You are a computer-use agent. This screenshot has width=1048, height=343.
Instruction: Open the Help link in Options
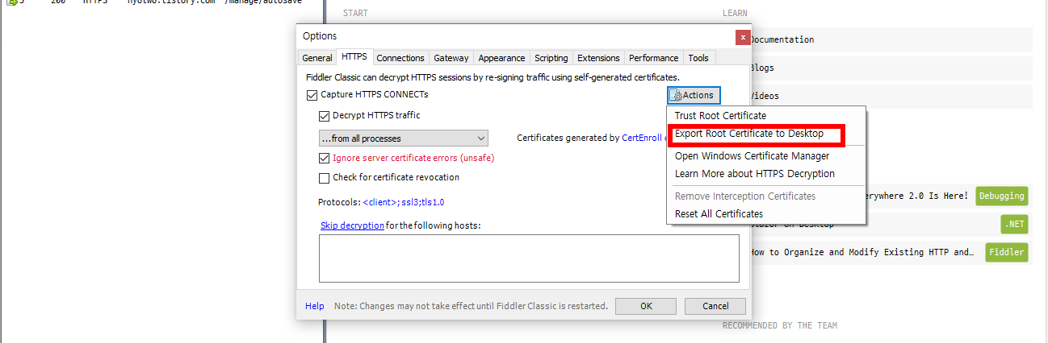click(x=314, y=306)
